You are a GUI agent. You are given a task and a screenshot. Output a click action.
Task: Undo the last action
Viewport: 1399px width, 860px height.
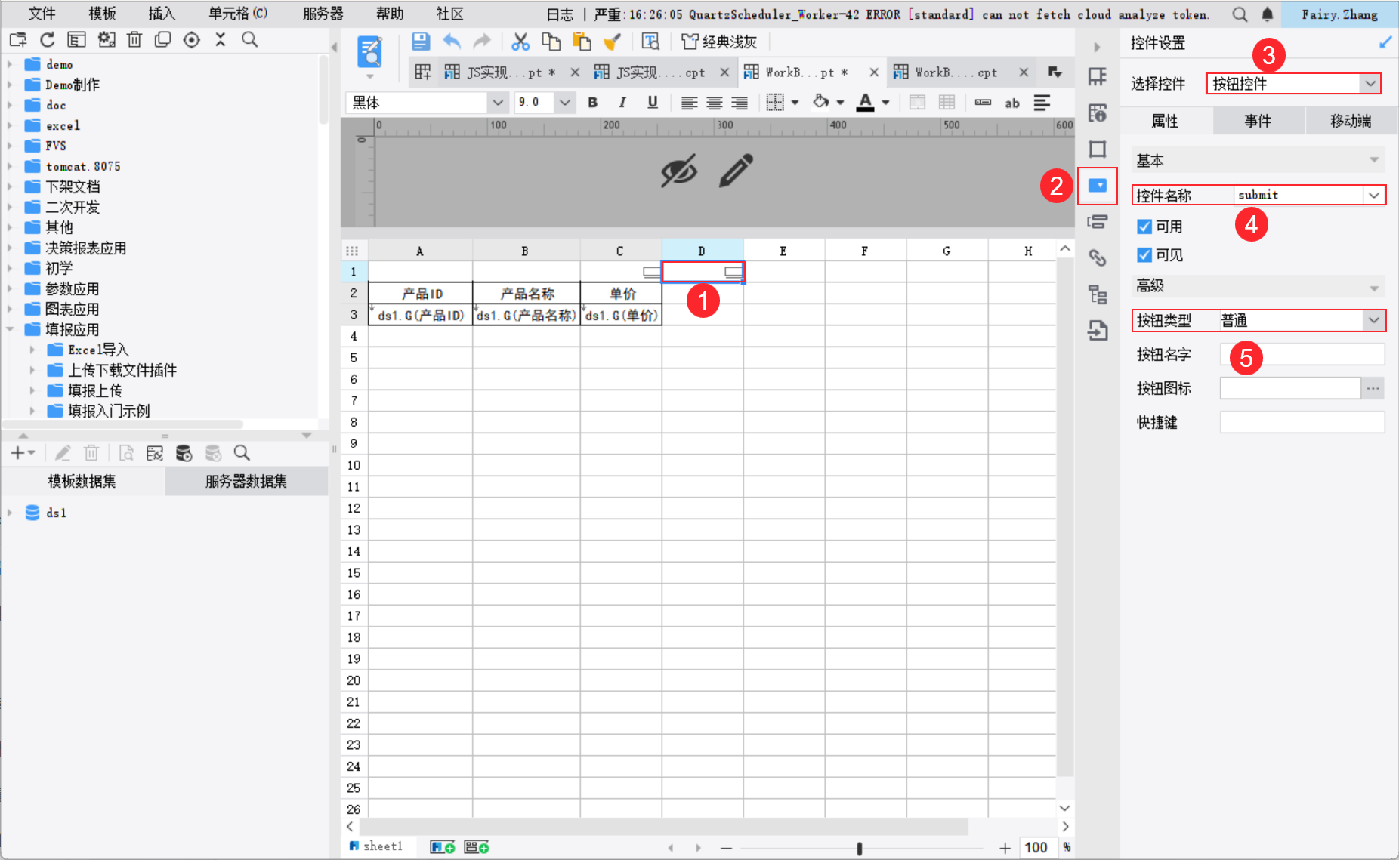pyautogui.click(x=452, y=42)
